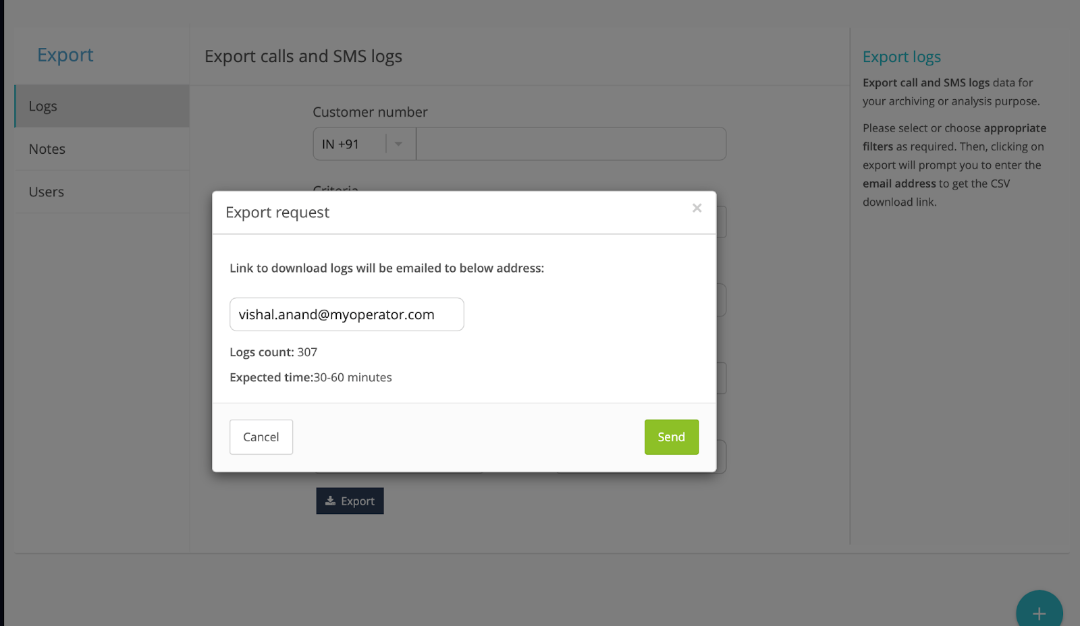
Task: Click the Export sidebar heading
Action: point(65,55)
